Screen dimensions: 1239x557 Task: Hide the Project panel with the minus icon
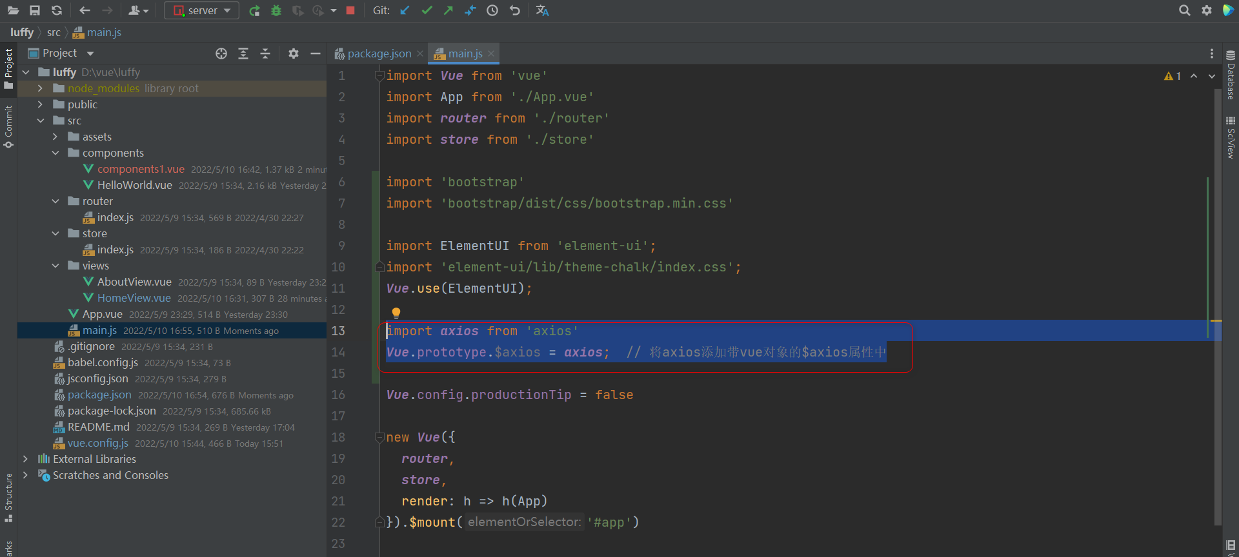(316, 54)
